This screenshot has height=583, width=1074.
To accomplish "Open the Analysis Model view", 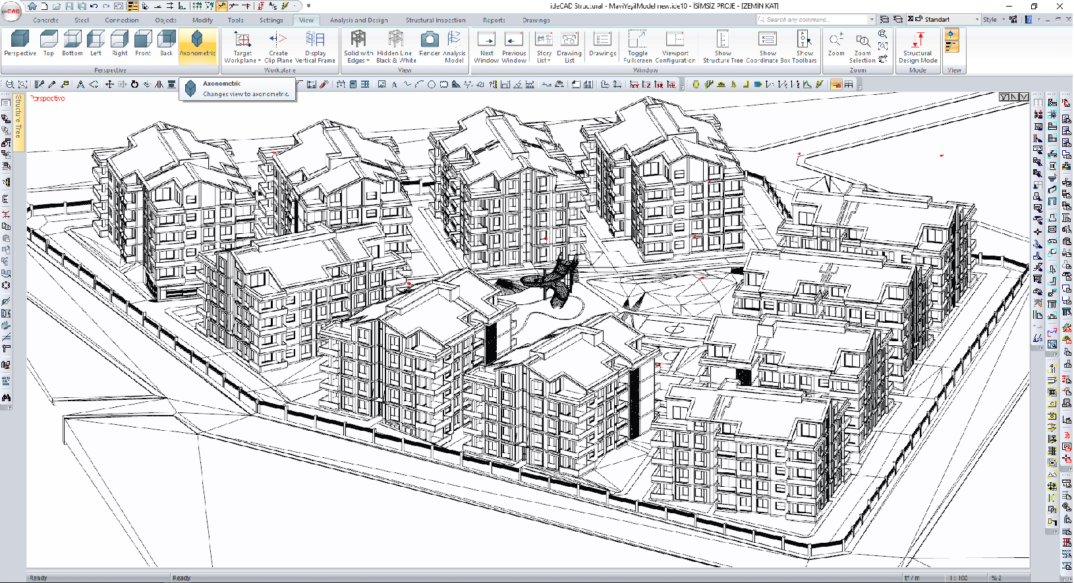I will pyautogui.click(x=454, y=47).
